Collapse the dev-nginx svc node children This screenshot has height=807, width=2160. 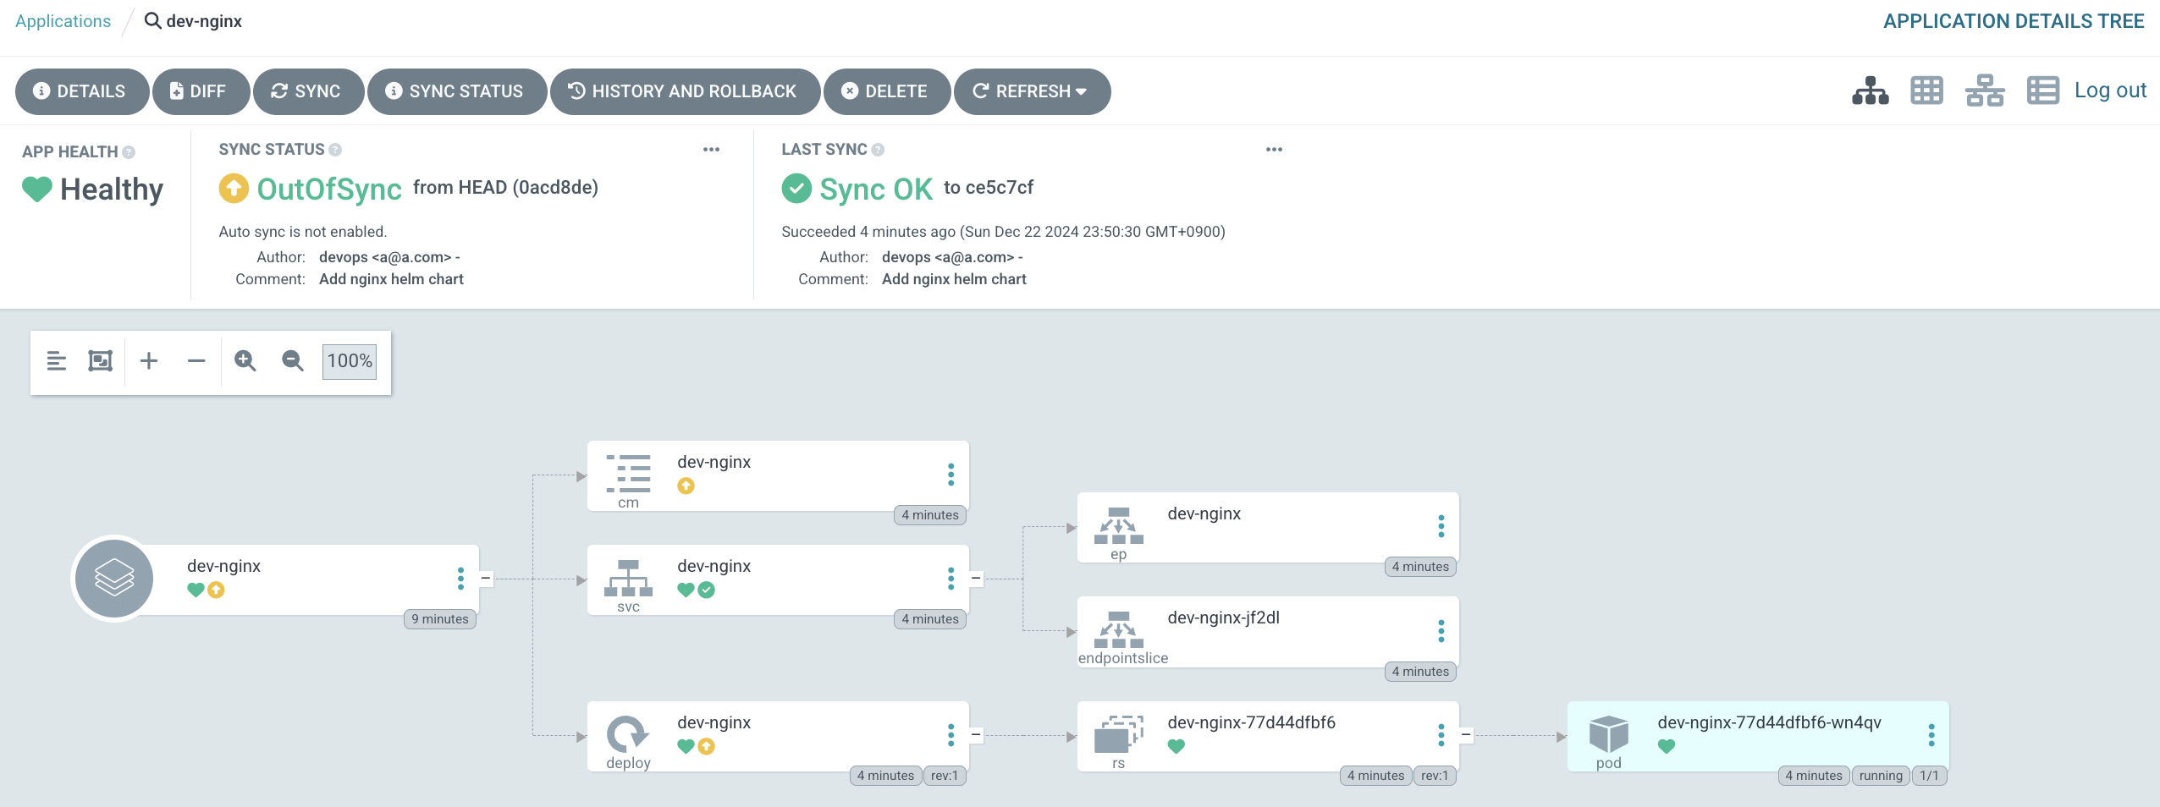pos(976,579)
